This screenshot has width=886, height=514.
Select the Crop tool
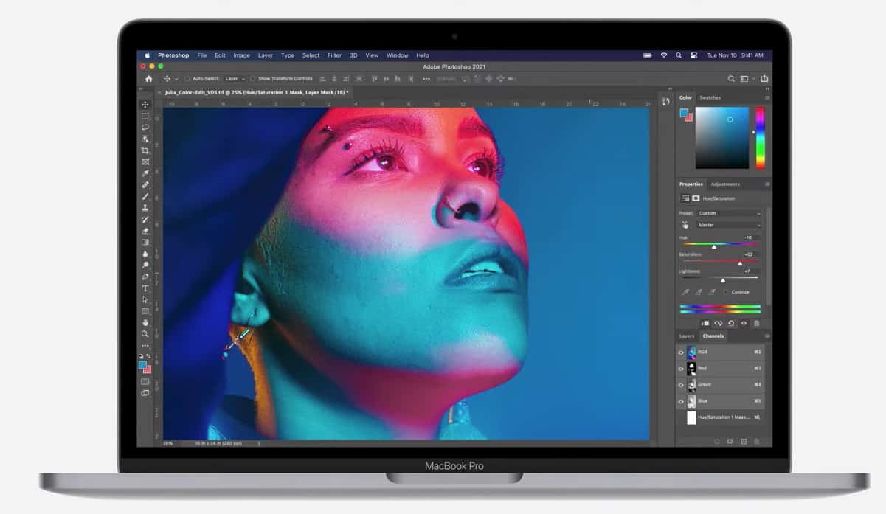(145, 150)
